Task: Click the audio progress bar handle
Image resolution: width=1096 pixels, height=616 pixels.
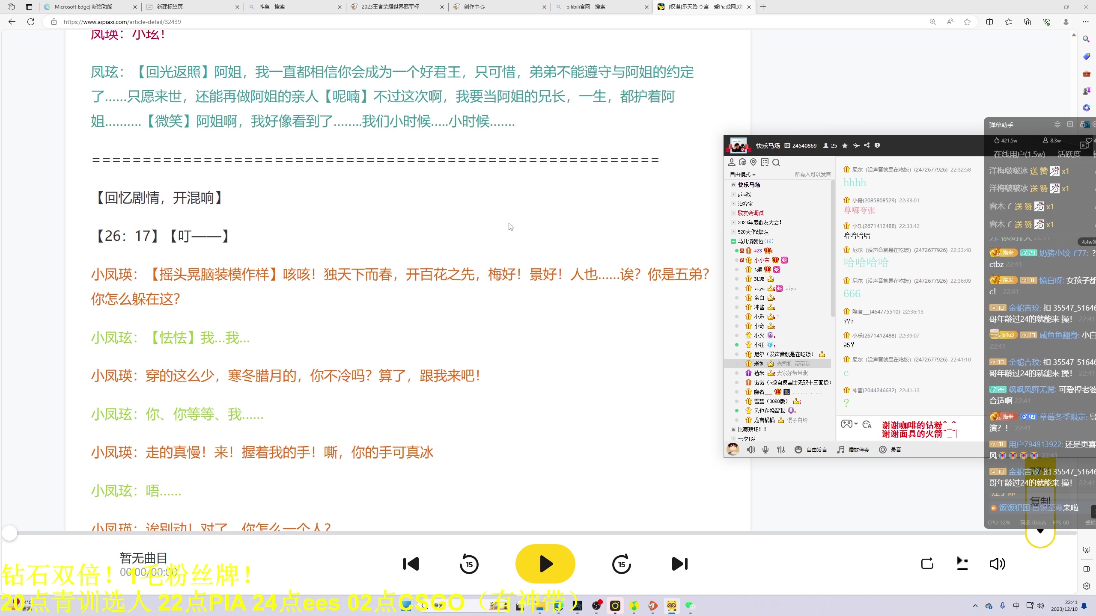Action: coord(9,533)
